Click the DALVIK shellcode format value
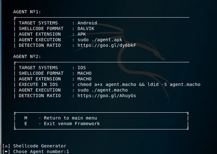Screen dimensions: 217x154 (86, 29)
